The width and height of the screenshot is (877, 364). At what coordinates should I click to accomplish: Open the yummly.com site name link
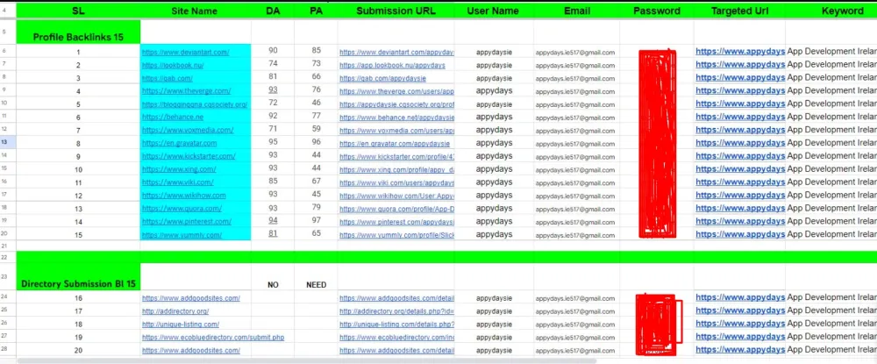click(x=182, y=235)
